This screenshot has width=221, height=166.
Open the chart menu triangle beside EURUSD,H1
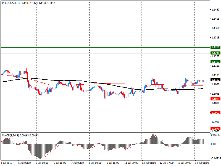pyautogui.click(x=2, y=3)
